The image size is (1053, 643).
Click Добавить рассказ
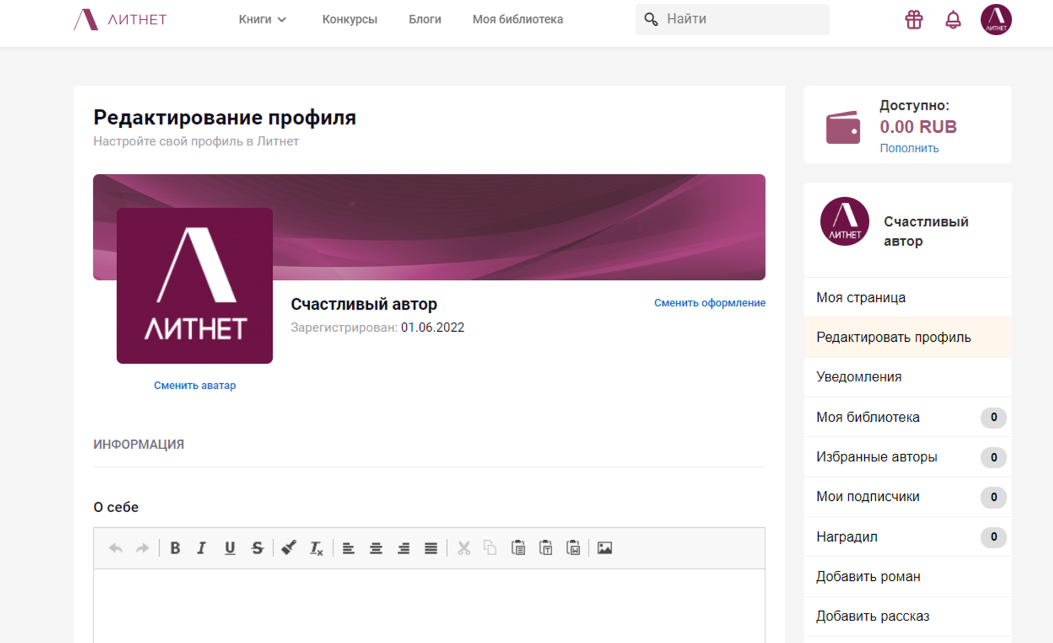tap(908, 616)
